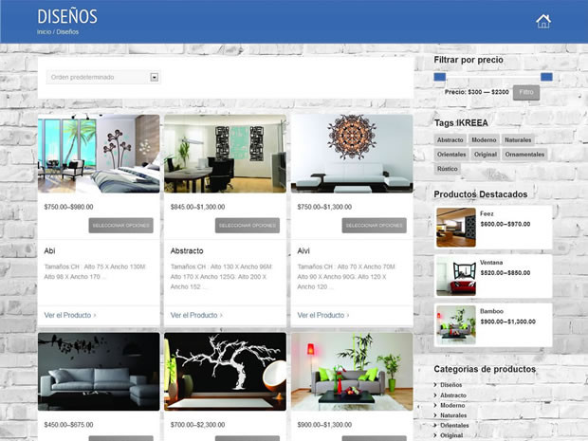The height and width of the screenshot is (441, 588).
Task: Select the Rústico tag
Action: (x=448, y=169)
